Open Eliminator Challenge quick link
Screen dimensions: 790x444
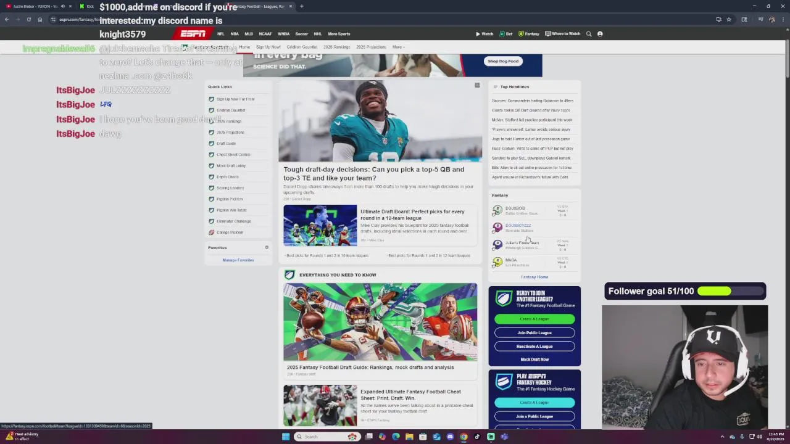(233, 221)
